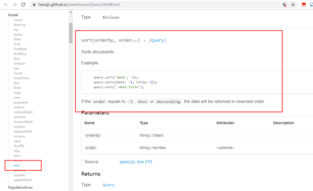The height and width of the screenshot is (191, 313).
Task: Click the String | Number type cell
Action: (153, 148)
